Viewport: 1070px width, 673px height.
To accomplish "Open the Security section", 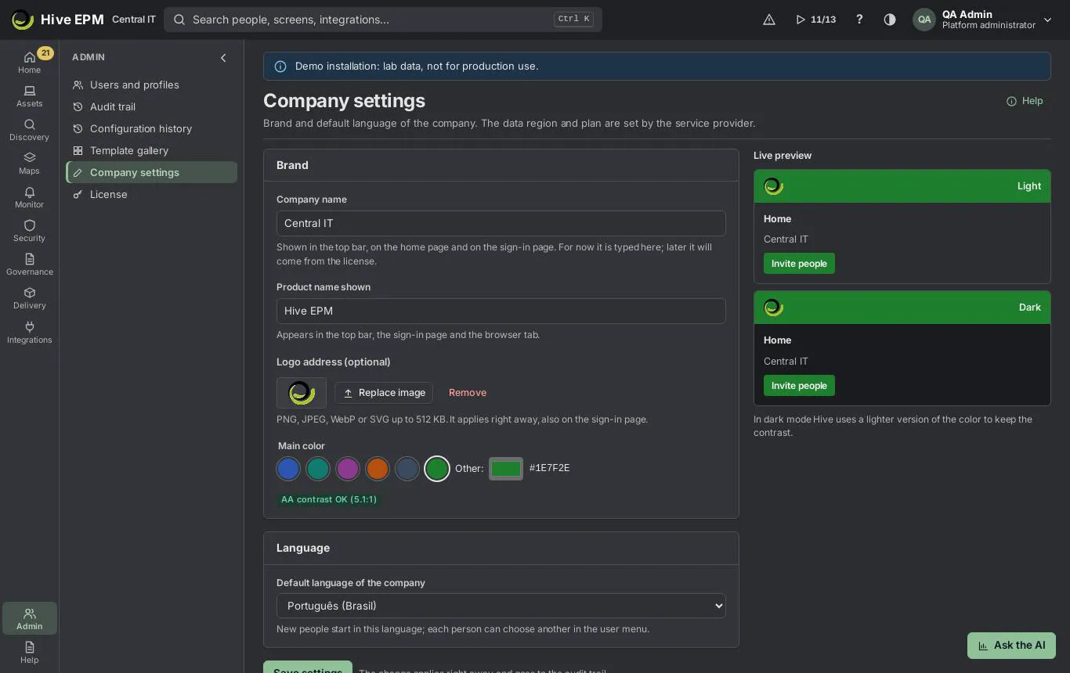I will (29, 231).
